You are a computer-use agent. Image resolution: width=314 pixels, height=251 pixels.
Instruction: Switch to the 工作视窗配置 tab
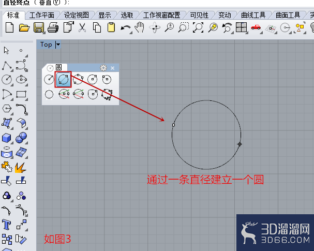pyautogui.click(x=161, y=15)
